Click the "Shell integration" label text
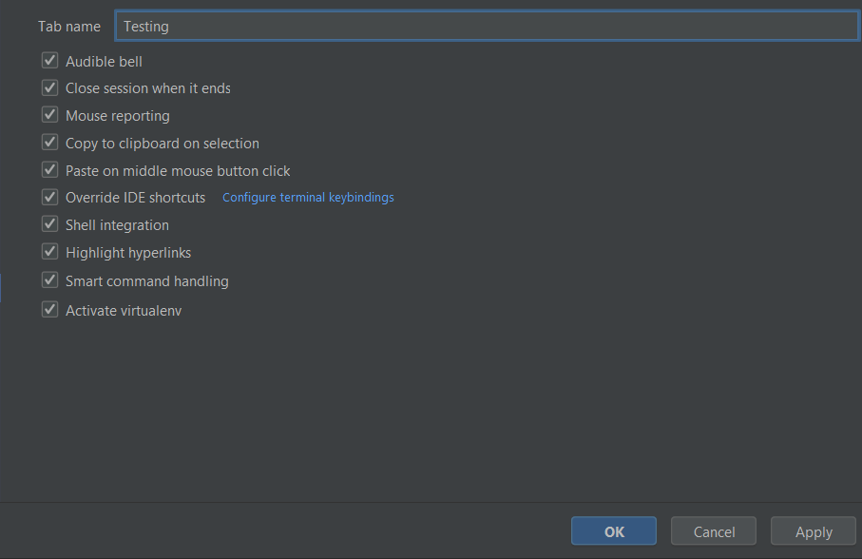862x559 pixels. pyautogui.click(x=117, y=225)
